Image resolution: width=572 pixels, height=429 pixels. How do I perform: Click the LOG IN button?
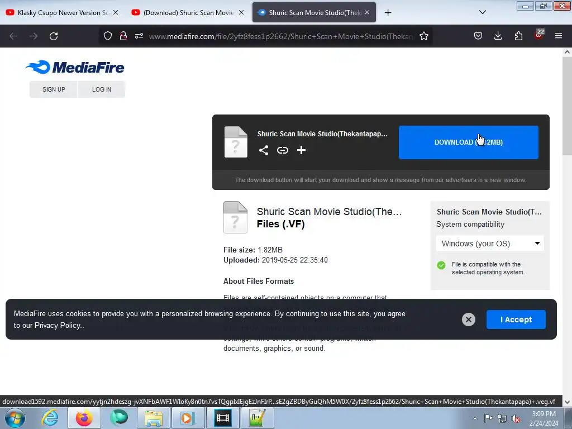(102, 89)
